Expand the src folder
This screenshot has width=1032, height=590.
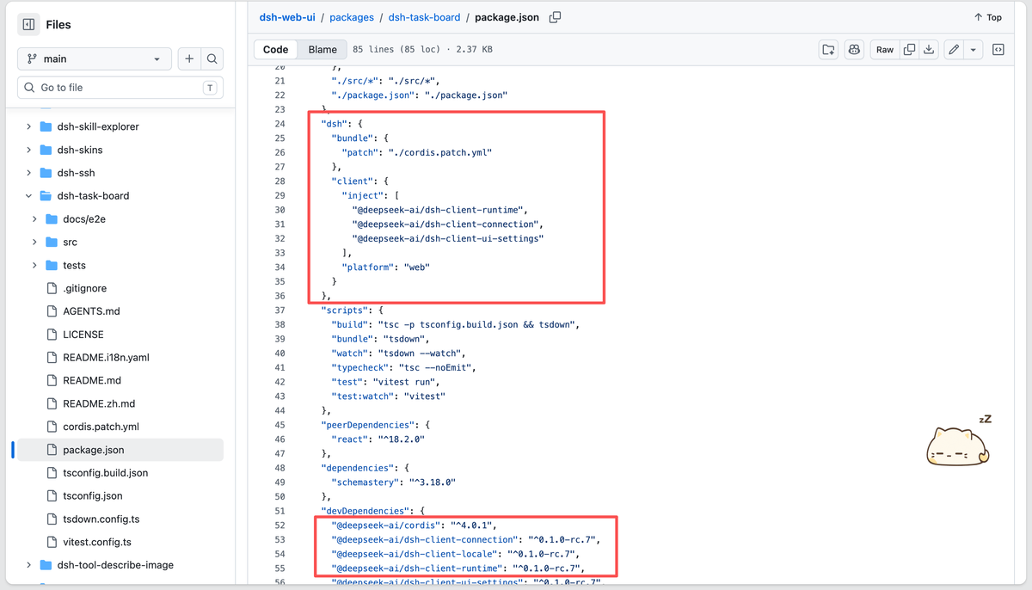tap(34, 243)
